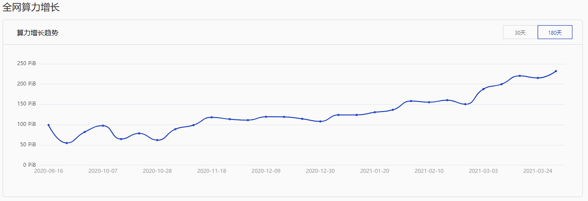
Task: Click the data point above 2021-03-03
Action: click(483, 89)
